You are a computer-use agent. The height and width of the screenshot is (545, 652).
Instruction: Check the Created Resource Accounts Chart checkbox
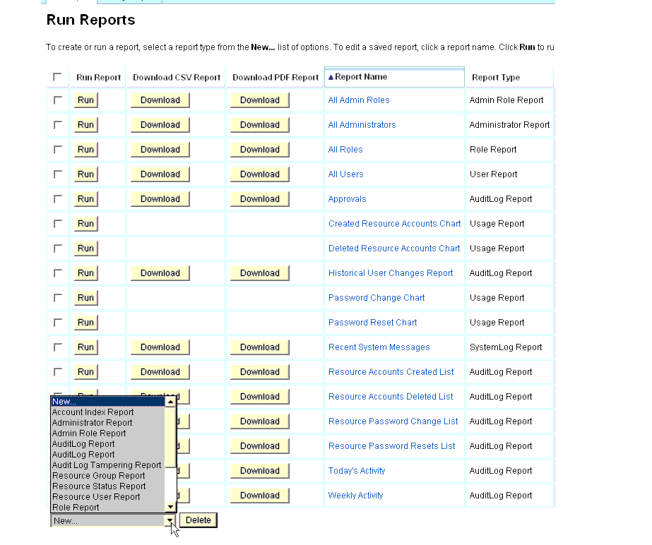click(58, 224)
